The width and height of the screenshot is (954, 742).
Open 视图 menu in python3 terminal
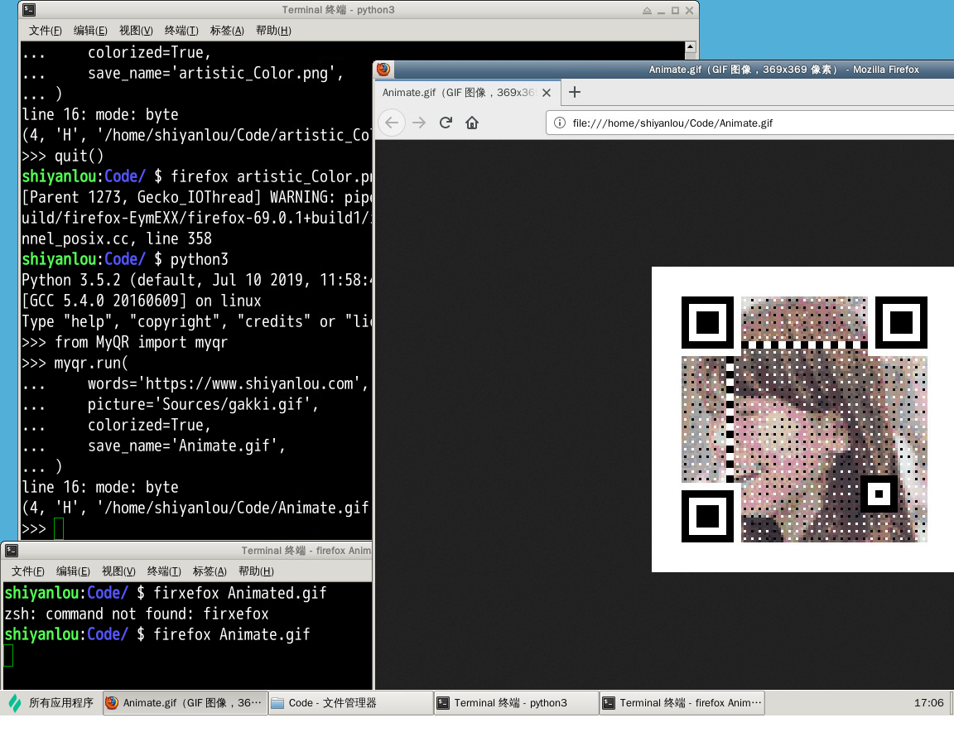click(x=136, y=31)
